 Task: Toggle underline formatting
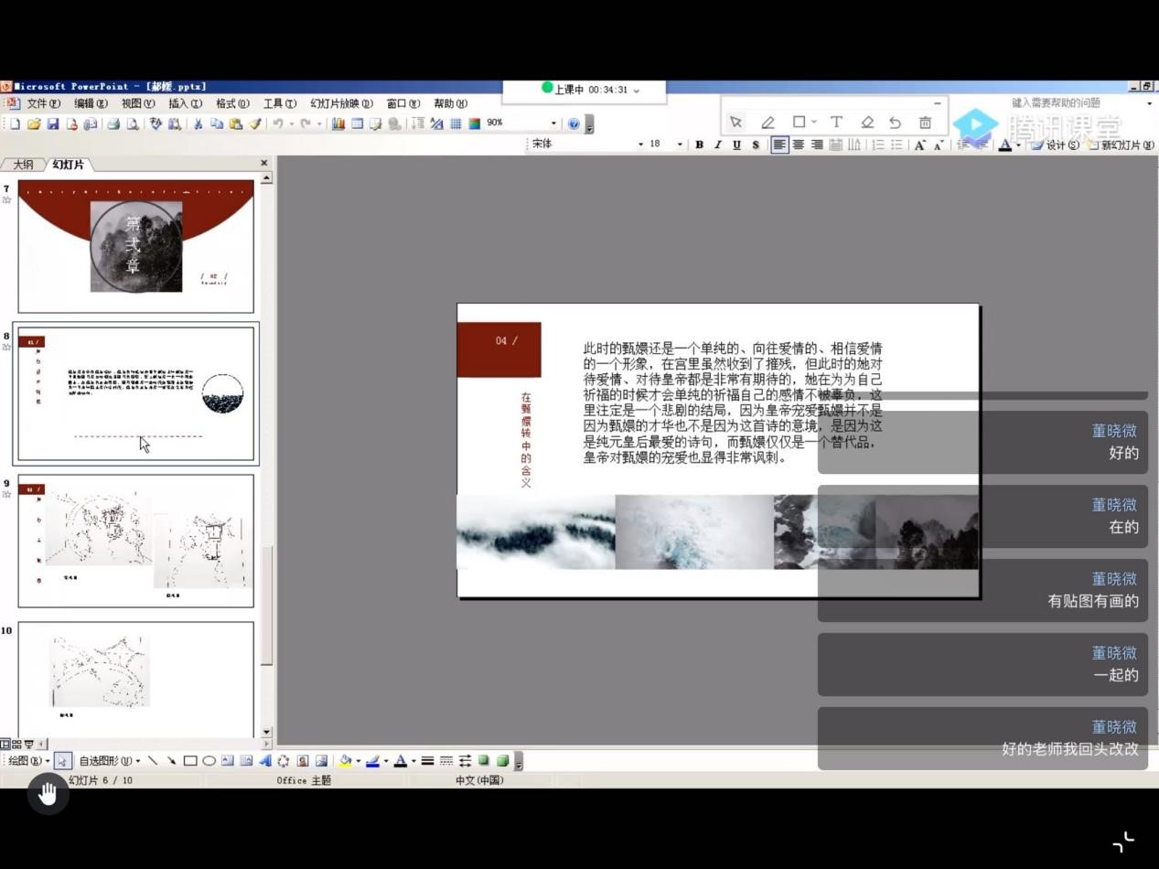736,145
